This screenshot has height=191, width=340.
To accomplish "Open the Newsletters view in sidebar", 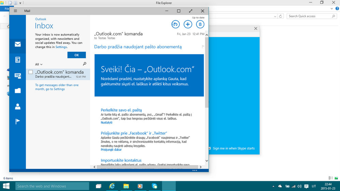I will pos(18,60).
